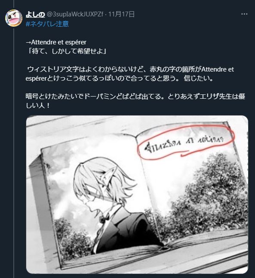Screen dimensions: 255x278
Task: Click the red-circled script in the image
Action: pyautogui.click(x=186, y=142)
